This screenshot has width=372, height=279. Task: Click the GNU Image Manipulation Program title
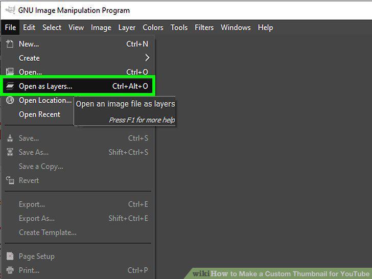coord(74,10)
